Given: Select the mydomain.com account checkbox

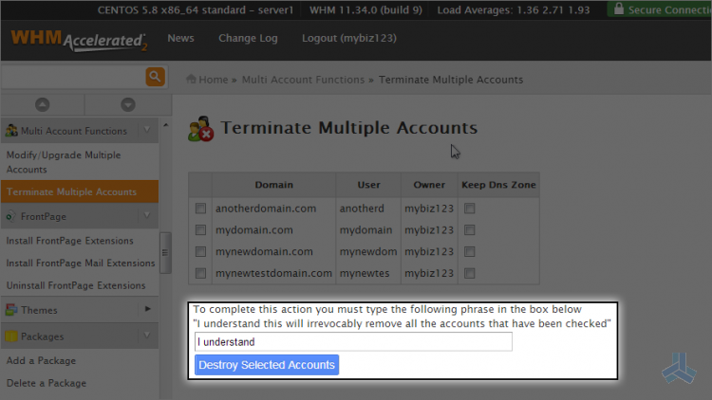Looking at the screenshot, I should (x=200, y=230).
